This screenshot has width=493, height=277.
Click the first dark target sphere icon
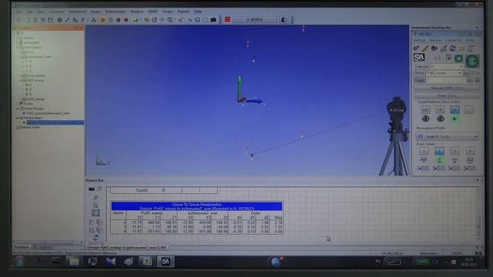(x=425, y=118)
